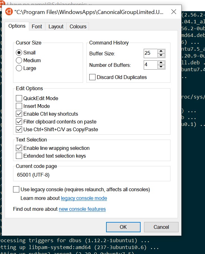Click the Cancel button
Image resolution: width=205 pixels, height=254 pixels.
161,227
